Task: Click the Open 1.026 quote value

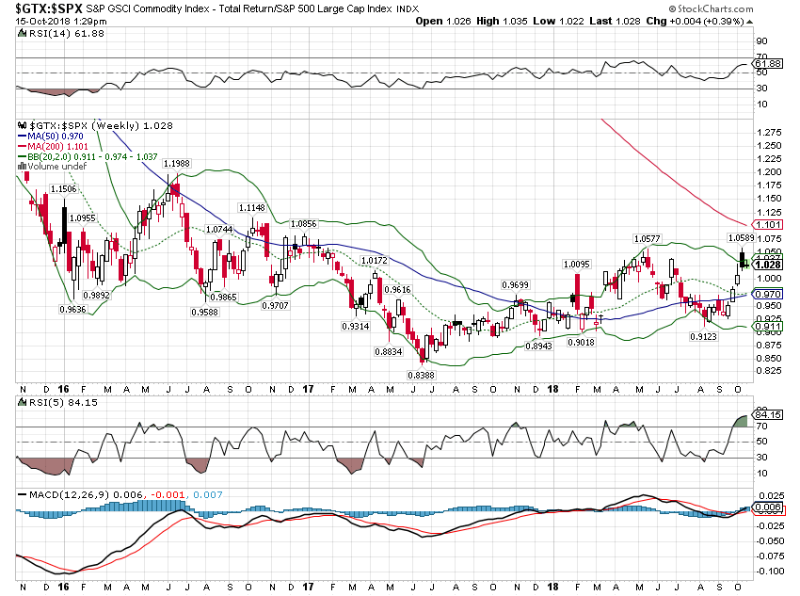Action: (x=443, y=22)
